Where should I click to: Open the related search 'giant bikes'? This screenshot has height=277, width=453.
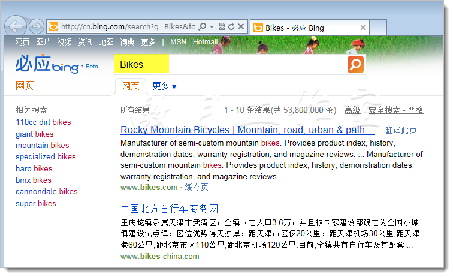click(35, 134)
